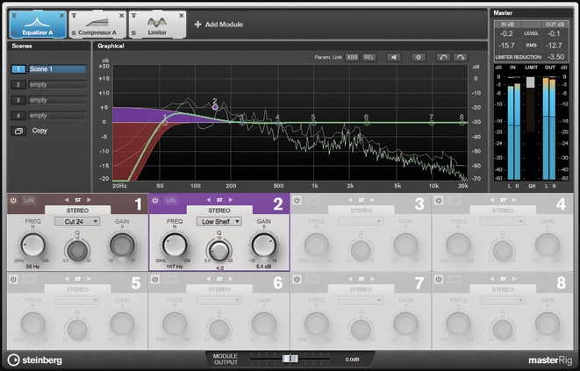The height and width of the screenshot is (371, 580).
Task: Click the Copy scene label
Action: coord(39,131)
